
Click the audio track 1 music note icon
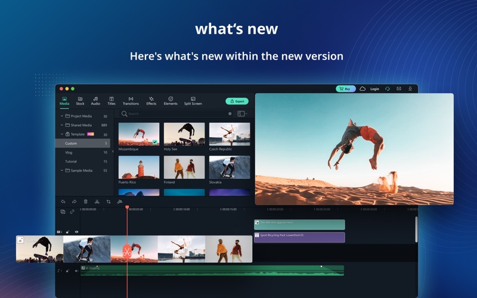click(x=59, y=271)
